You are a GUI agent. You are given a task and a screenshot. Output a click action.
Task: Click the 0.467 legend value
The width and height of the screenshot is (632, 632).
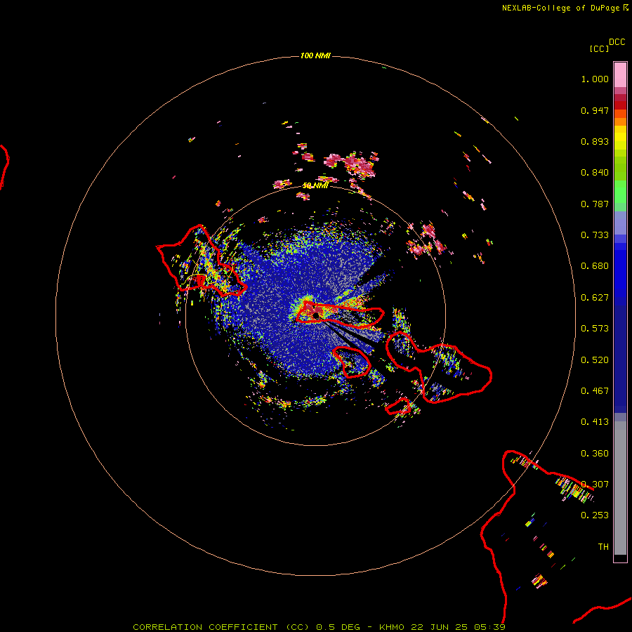(x=595, y=391)
